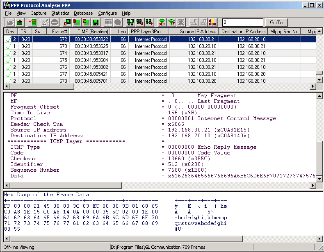Click the Dev column header
Image resolution: width=324 pixels, height=252 pixels.
(x=11, y=32)
